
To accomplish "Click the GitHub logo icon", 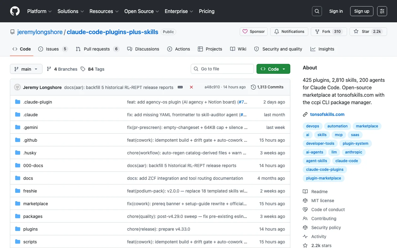I will click(x=15, y=11).
